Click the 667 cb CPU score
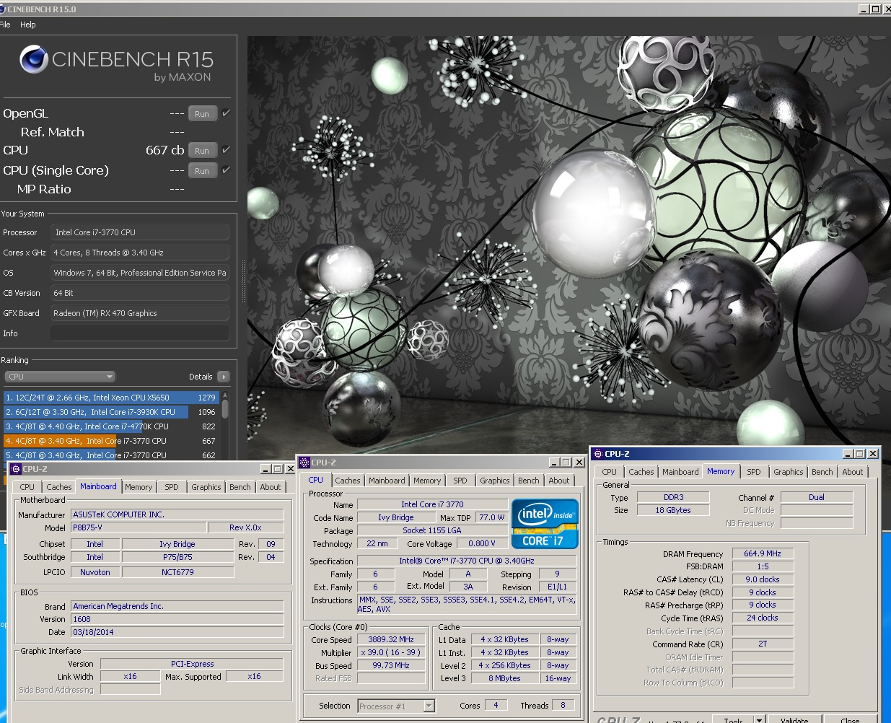 [165, 150]
